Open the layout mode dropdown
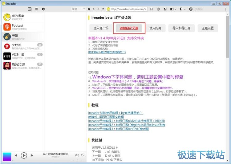The width and height of the screenshot is (231, 164). point(173,9)
